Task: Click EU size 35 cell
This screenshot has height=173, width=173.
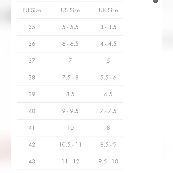Action: [x=32, y=27]
